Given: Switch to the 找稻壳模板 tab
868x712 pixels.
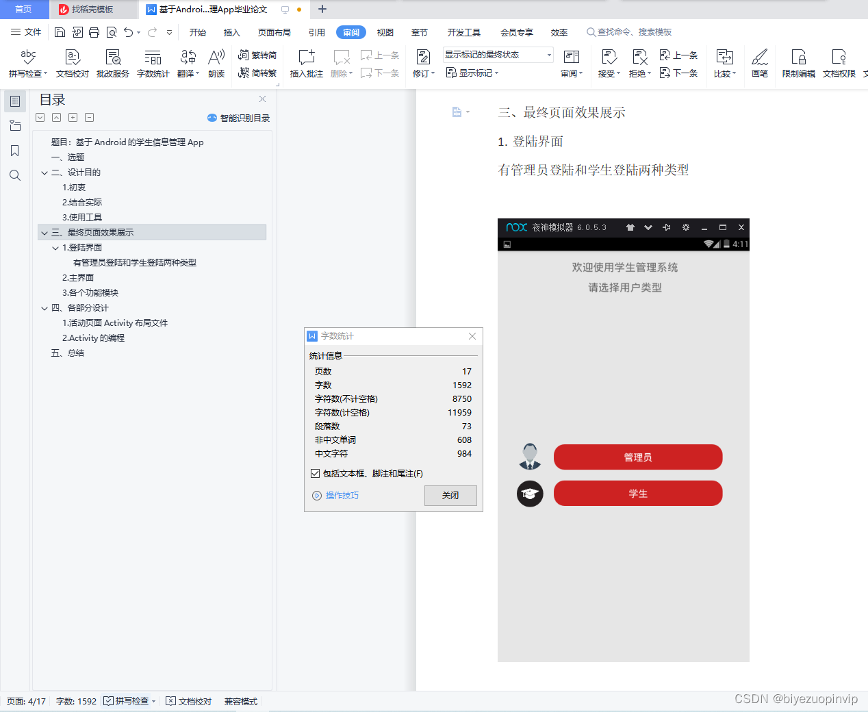Looking at the screenshot, I should (93, 10).
